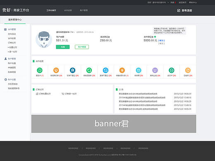Open the blue 复审不通过 status icon
Image resolution: width=215 pixels, height=161 pixels.
click(x=105, y=70)
